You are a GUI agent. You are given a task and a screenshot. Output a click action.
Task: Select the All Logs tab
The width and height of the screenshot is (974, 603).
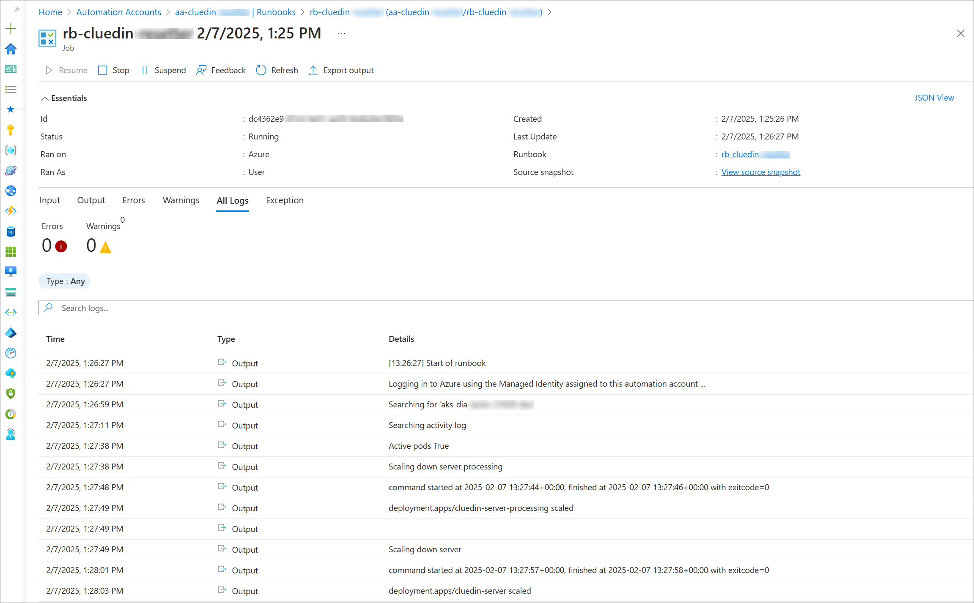click(x=233, y=201)
